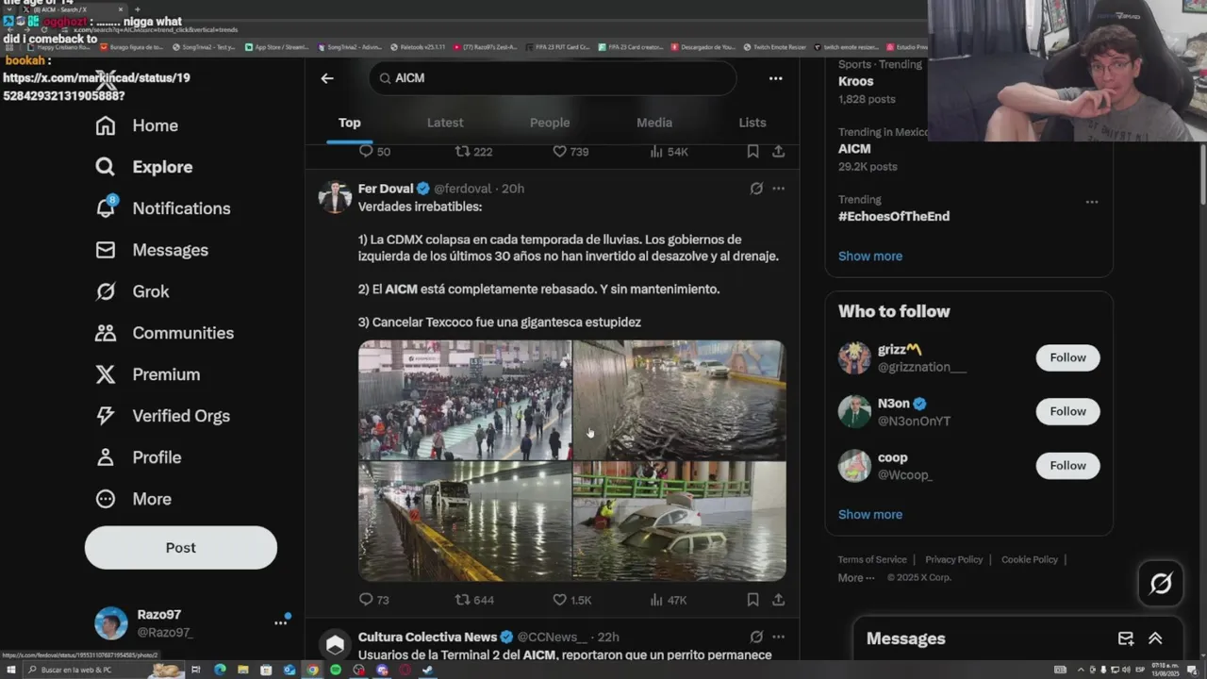The height and width of the screenshot is (679, 1207).
Task: Click Grok icon on Fer Doval post
Action: coord(756,189)
